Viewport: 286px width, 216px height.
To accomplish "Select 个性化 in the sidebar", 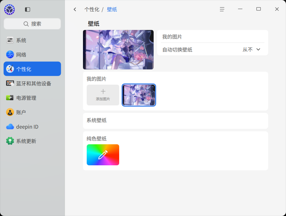I will pos(32,69).
